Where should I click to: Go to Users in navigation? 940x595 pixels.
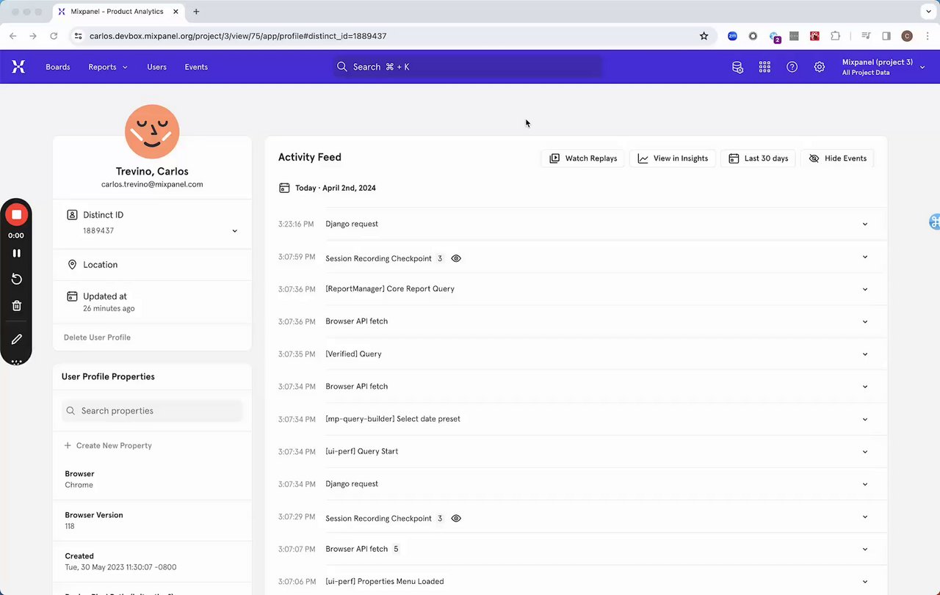tap(156, 67)
